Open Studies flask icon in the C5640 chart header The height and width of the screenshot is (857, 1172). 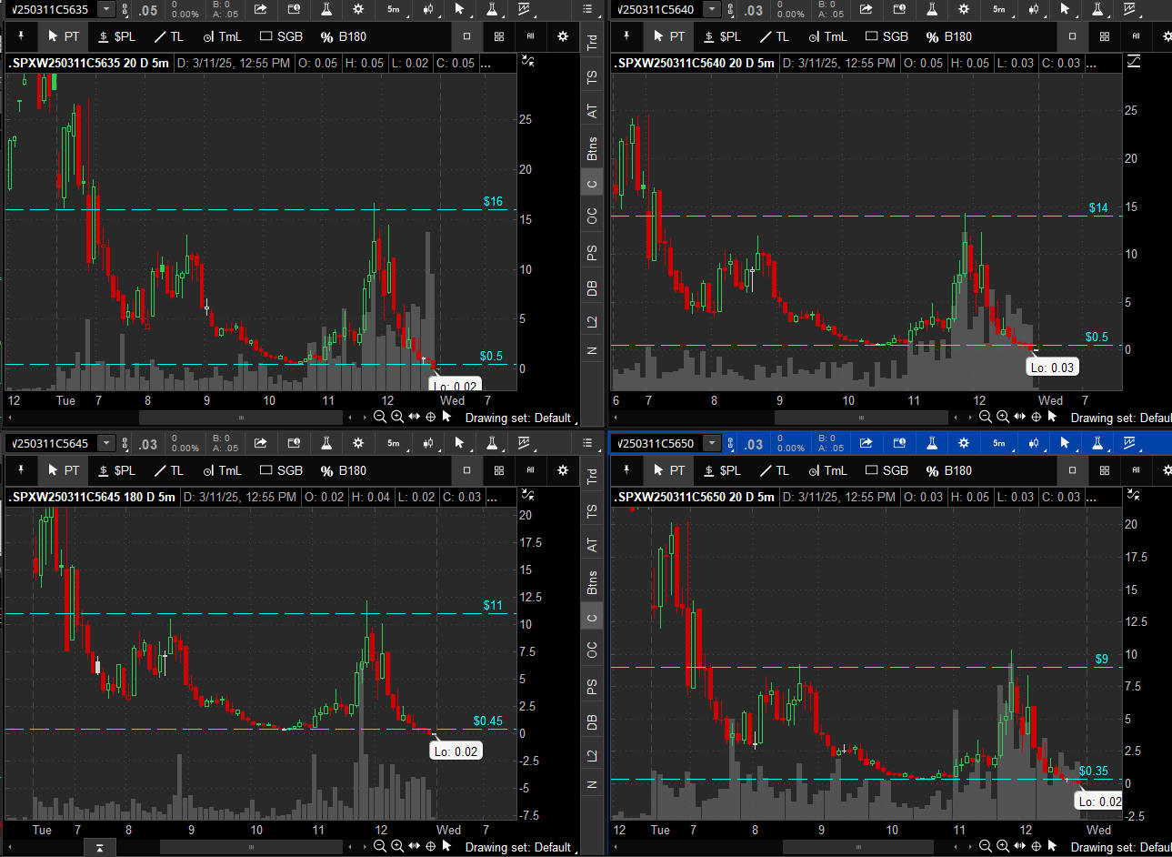point(931,9)
